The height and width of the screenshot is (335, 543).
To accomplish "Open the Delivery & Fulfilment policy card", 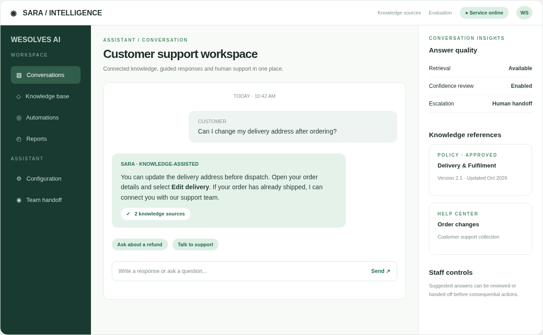I will tap(481, 170).
